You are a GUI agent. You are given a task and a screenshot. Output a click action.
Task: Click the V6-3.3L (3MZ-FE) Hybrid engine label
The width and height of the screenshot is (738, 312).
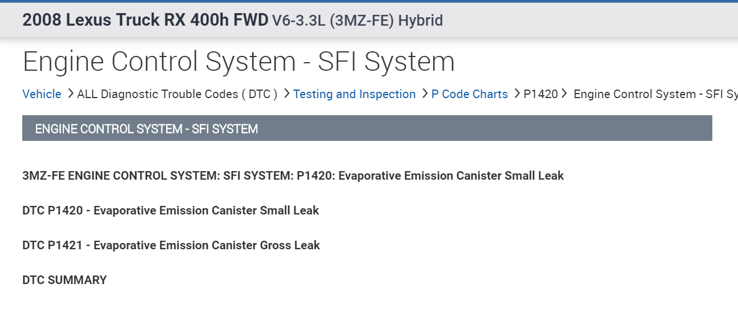[x=357, y=21]
